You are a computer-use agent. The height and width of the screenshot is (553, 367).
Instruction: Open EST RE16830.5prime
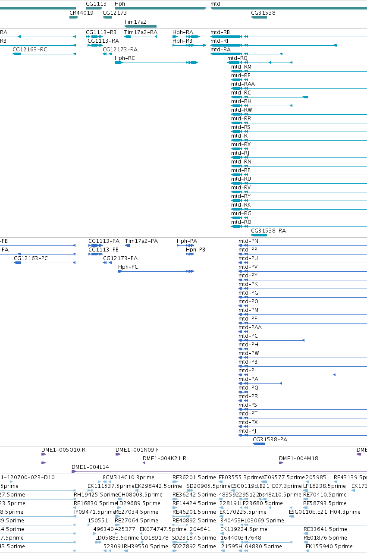pyautogui.click(x=95, y=503)
